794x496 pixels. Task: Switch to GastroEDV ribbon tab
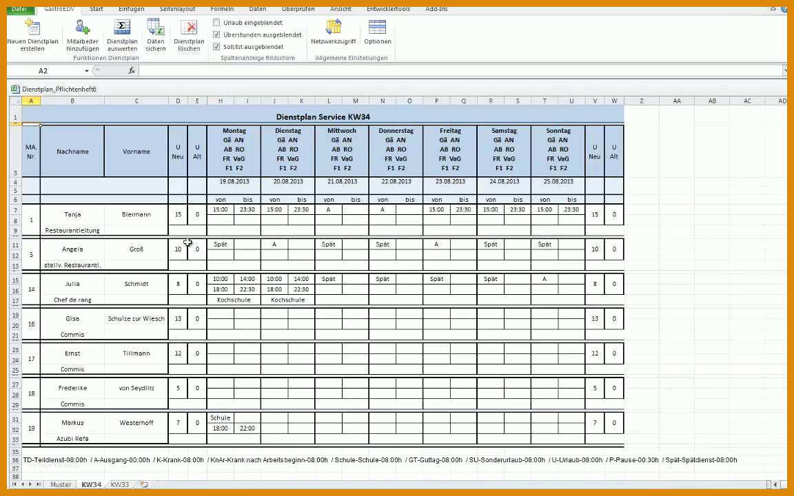click(59, 9)
